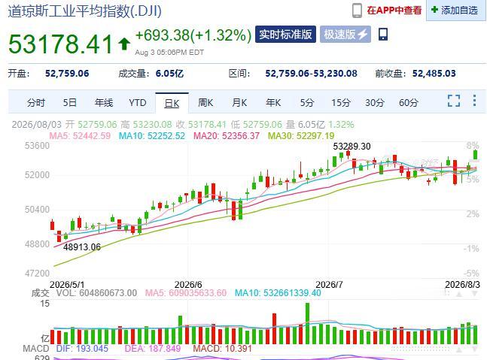487x360 pixels.
Task: Click the VOL: 604860673.00 label
Action: (x=96, y=293)
